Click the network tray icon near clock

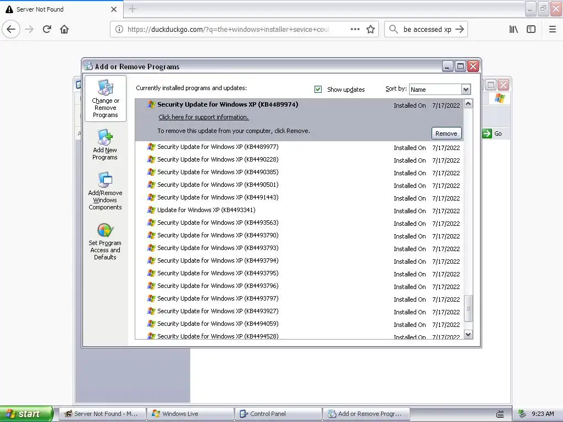point(522,414)
